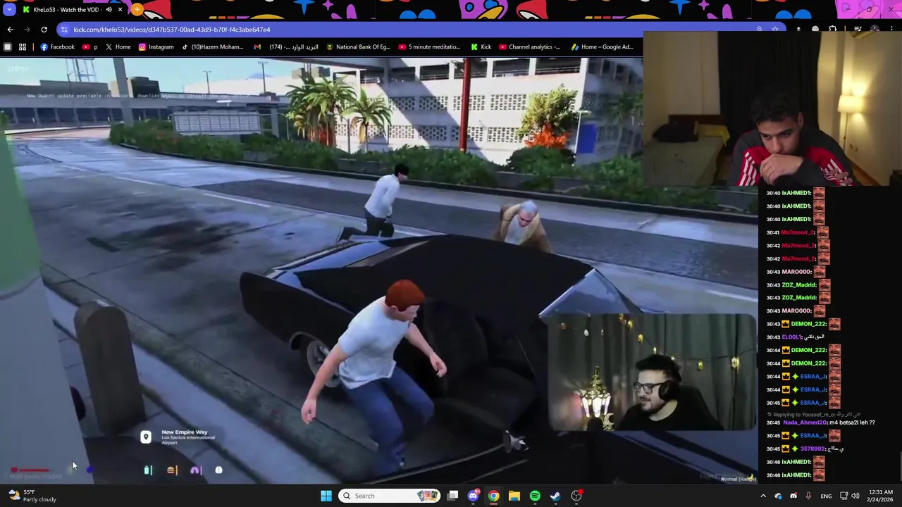The width and height of the screenshot is (902, 507).
Task: Open the Home – Google Ads bookmark
Action: pos(602,47)
